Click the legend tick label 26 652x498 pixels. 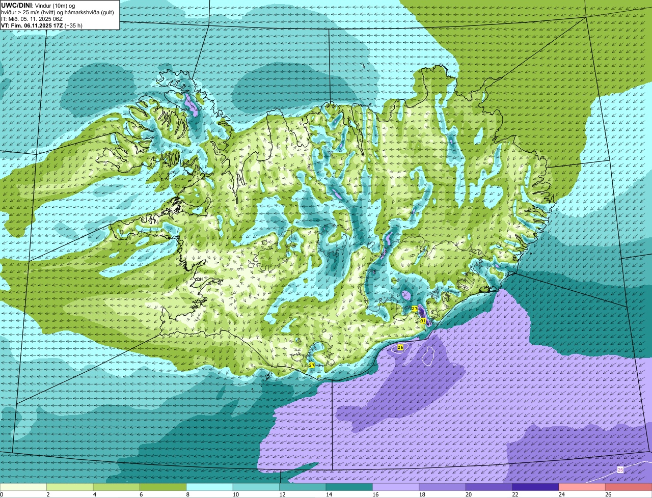click(607, 494)
